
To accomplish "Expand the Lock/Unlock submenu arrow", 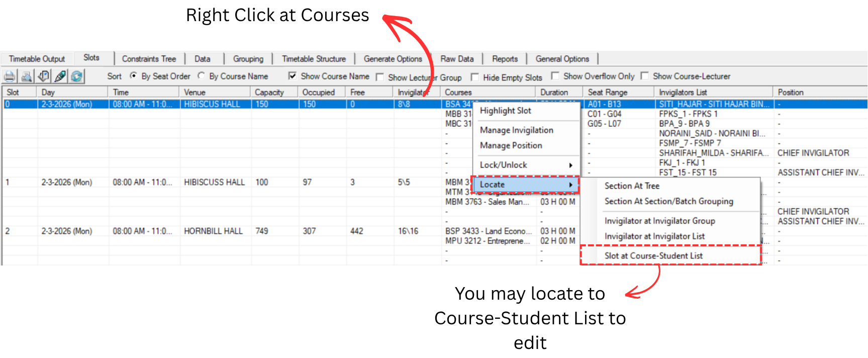I will coord(570,165).
